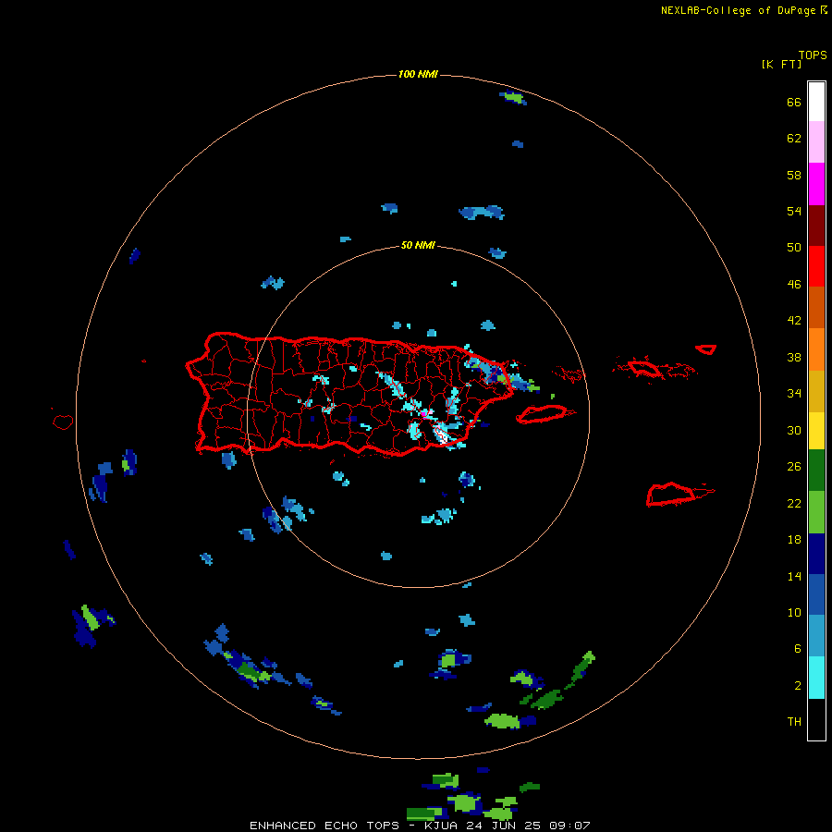This screenshot has width=832, height=832.
Task: Click the 50 NMI range ring label
Action: pos(418,245)
